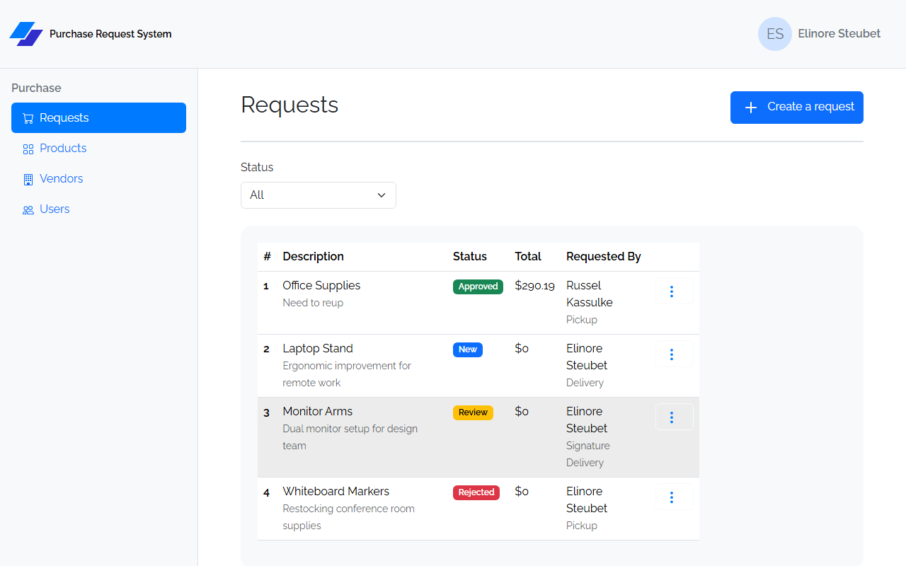Click the Status column header in table
The image size is (906, 566).
pos(470,256)
